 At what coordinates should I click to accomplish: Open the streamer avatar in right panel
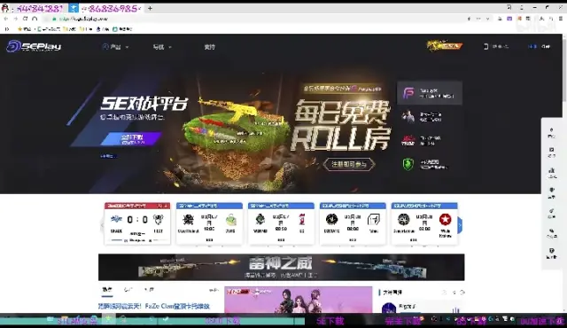point(389,308)
